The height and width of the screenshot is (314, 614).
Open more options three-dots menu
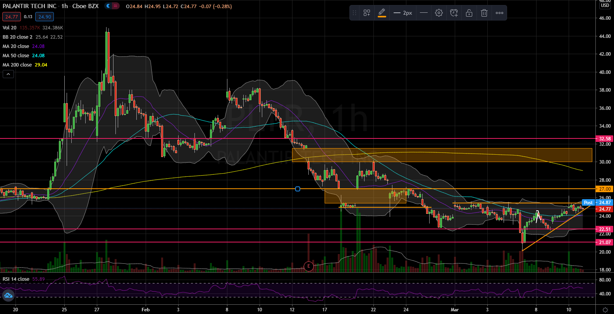click(499, 13)
